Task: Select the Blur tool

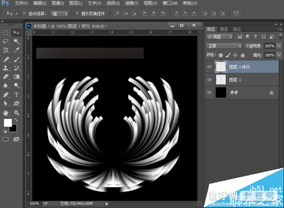Action: 6,85
